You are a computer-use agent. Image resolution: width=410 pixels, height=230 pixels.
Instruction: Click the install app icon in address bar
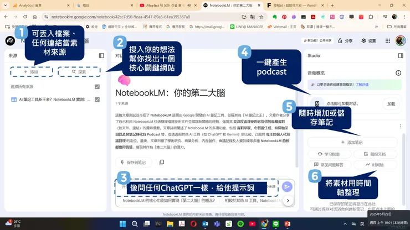click(244, 17)
